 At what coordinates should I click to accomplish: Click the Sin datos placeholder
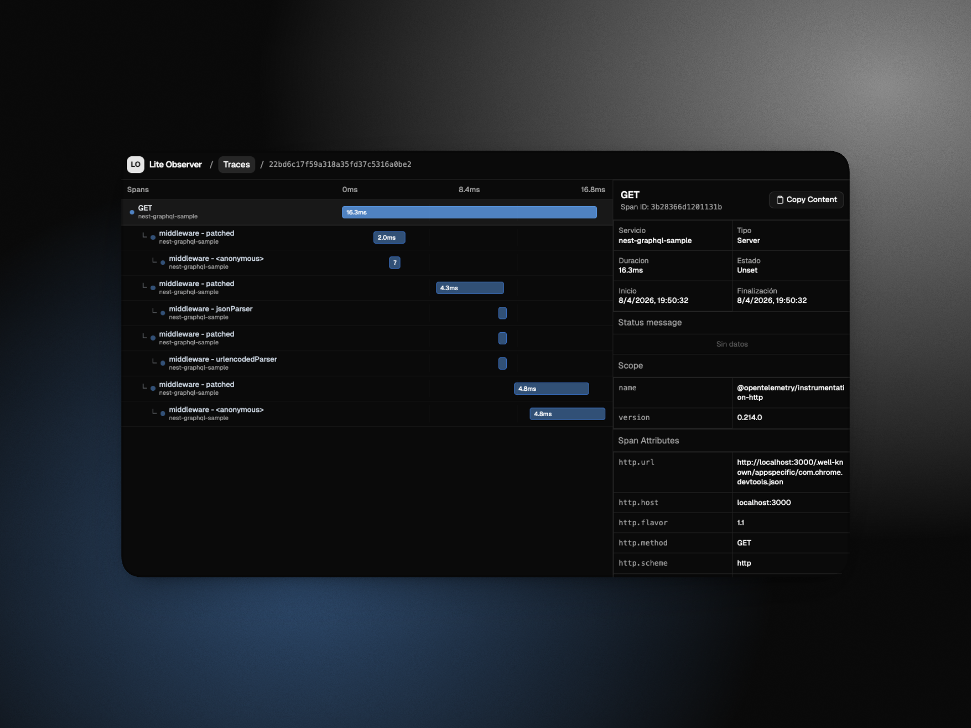732,344
